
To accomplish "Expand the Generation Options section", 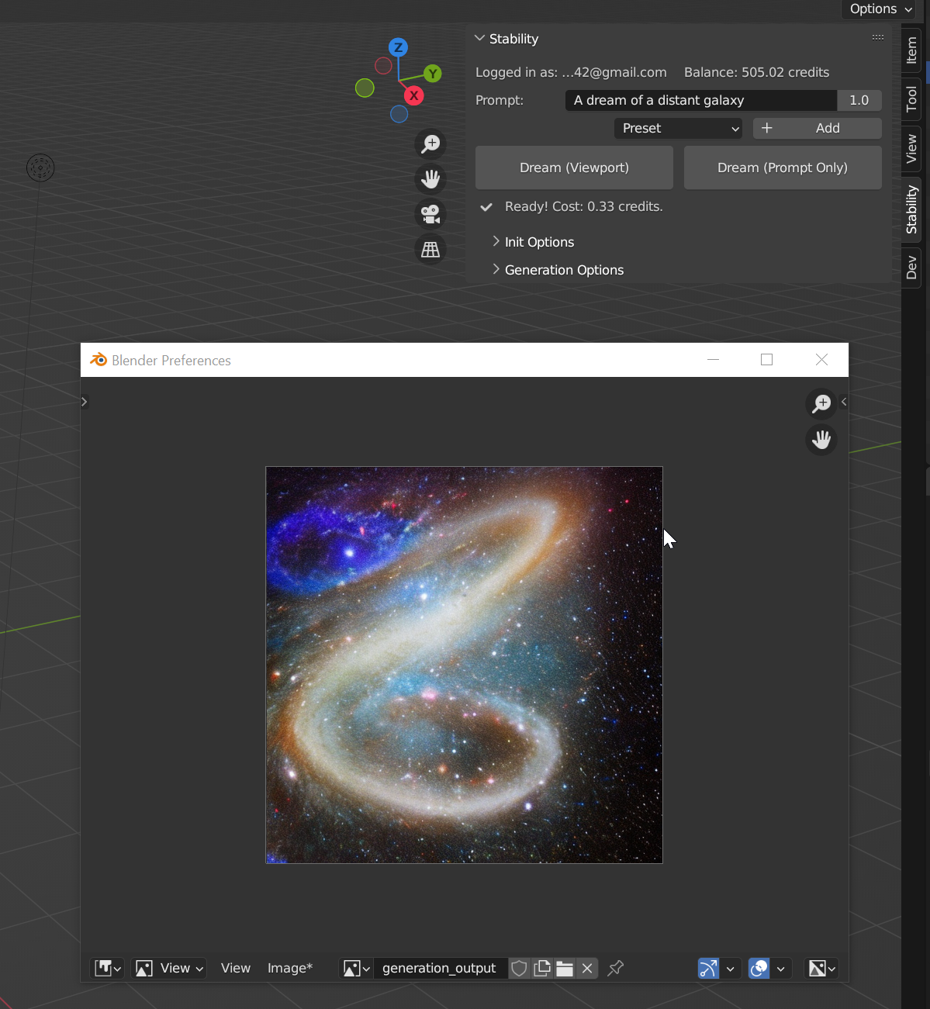I will click(x=564, y=270).
